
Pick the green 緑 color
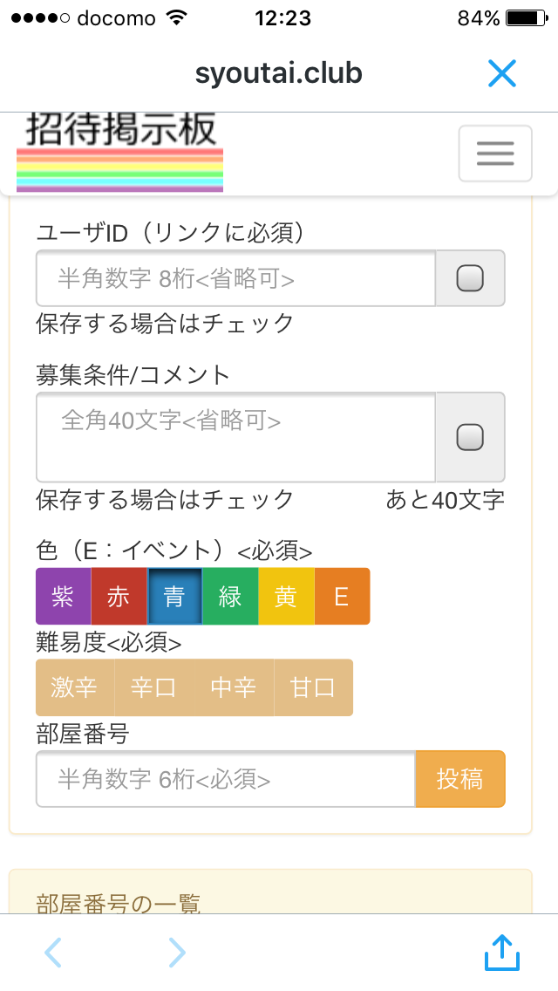click(230, 597)
